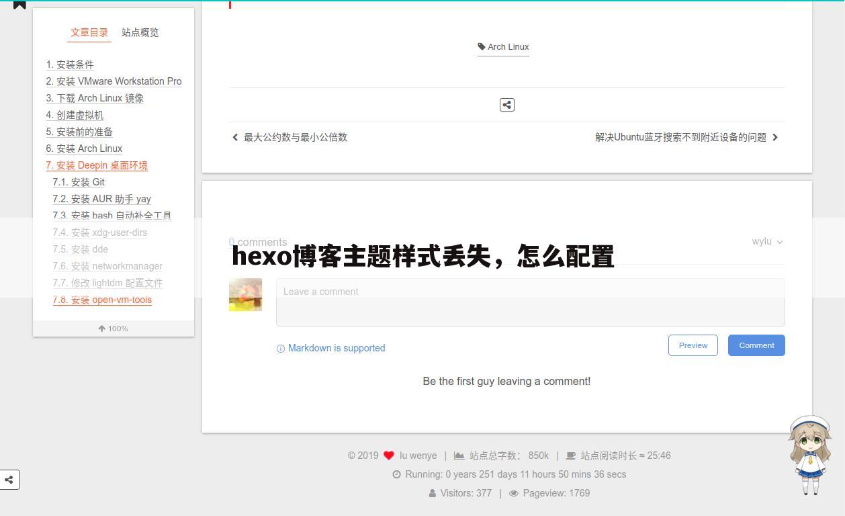Screen dimensions: 845x516
Task: Switch to the 站点概览 tab
Action: click(x=140, y=32)
